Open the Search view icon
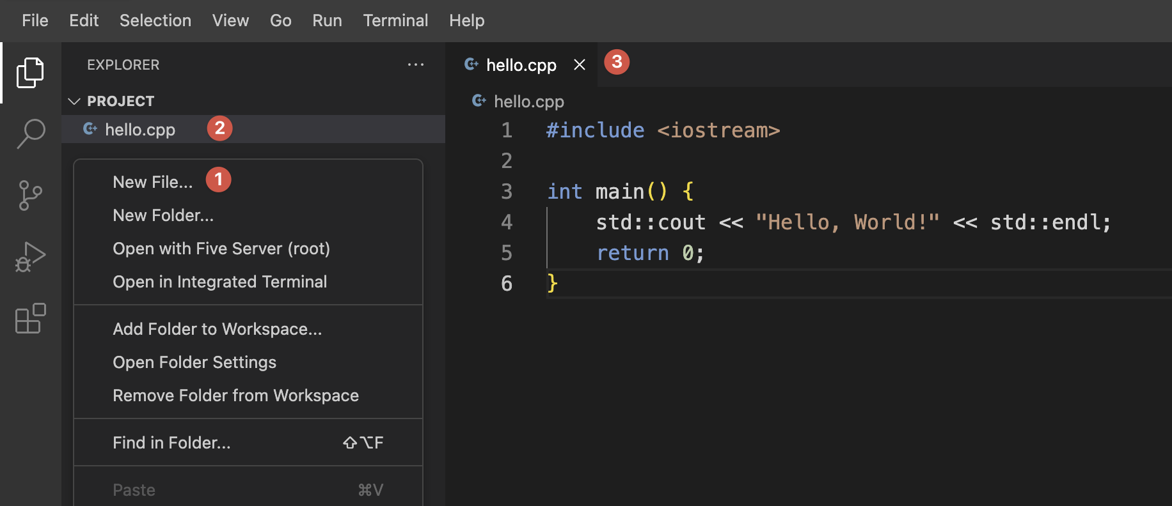This screenshot has height=506, width=1172. [x=30, y=134]
